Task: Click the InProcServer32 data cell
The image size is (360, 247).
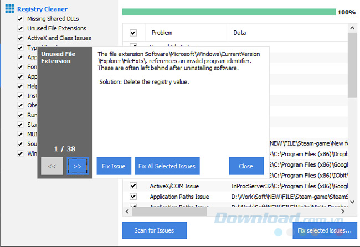Action: point(289,186)
